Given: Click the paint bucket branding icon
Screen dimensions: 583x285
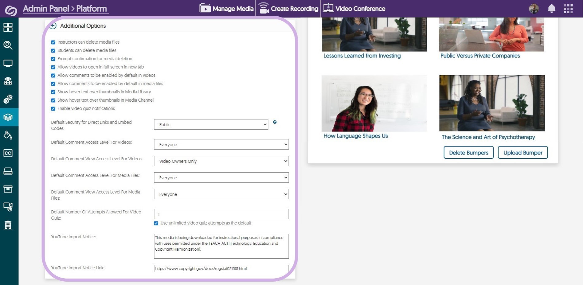Looking at the screenshot, I should (x=8, y=135).
